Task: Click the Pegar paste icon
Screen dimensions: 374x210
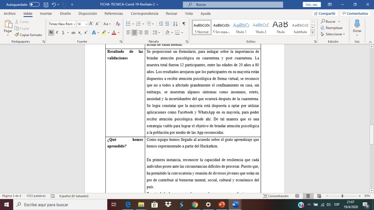Action: point(8,24)
